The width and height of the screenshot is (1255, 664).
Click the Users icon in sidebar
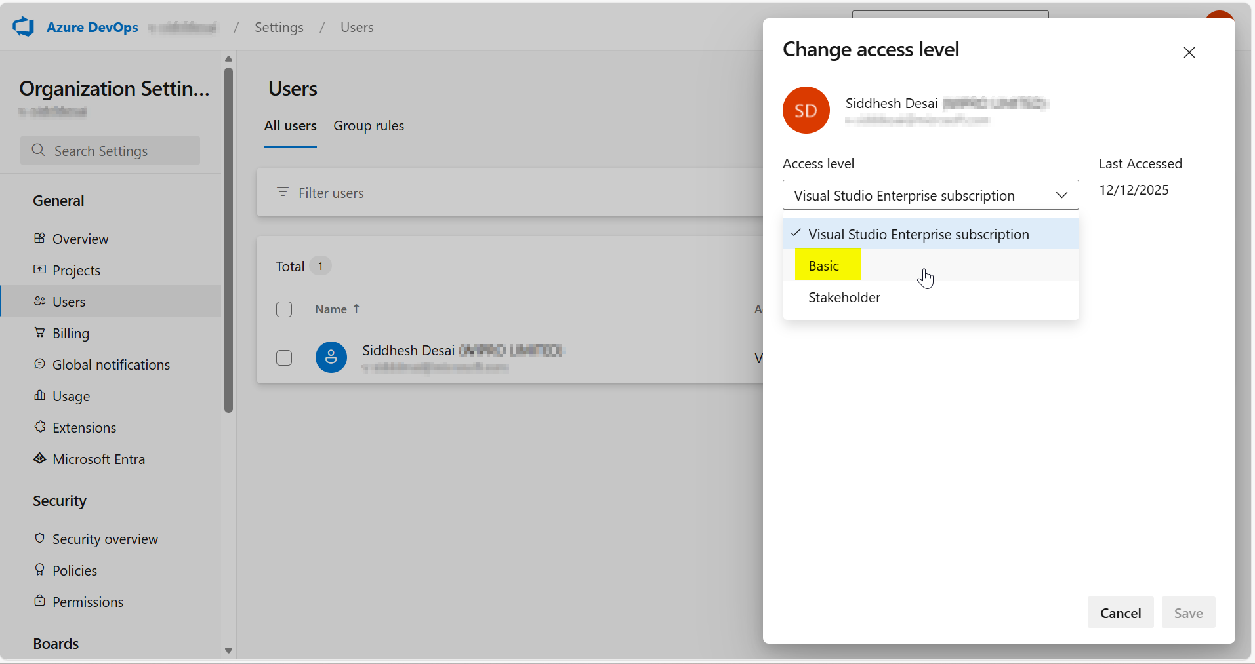click(40, 301)
